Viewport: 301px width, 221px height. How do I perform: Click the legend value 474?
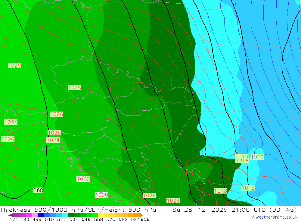click(14, 219)
